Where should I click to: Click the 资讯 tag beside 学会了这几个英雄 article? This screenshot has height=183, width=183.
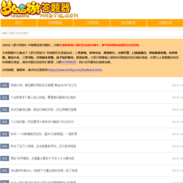[x=5, y=146]
